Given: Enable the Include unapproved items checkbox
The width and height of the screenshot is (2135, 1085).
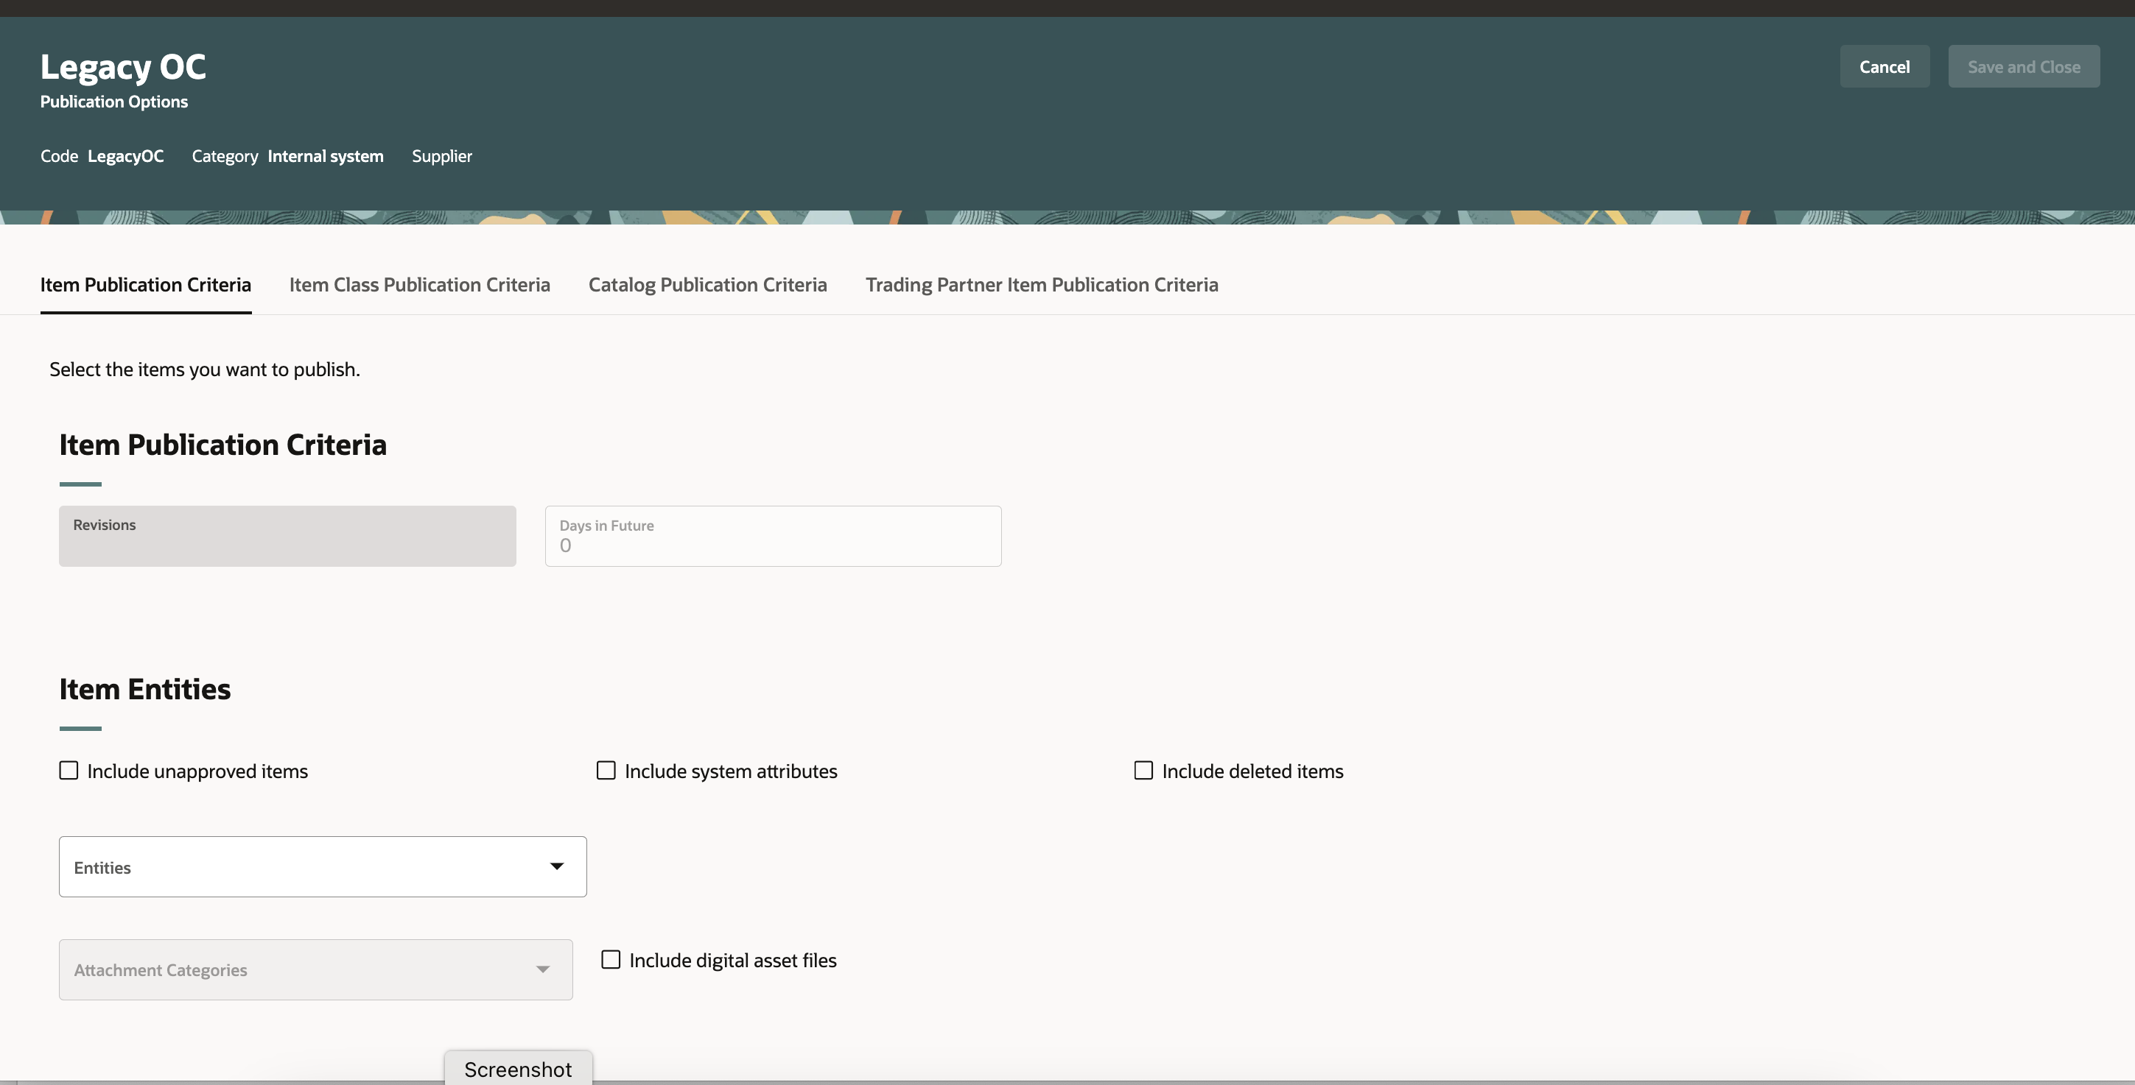Looking at the screenshot, I should tap(69, 769).
